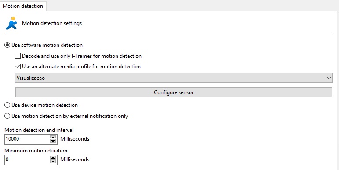
Task: Click the Minimum motion duration label
Action: (x=36, y=151)
